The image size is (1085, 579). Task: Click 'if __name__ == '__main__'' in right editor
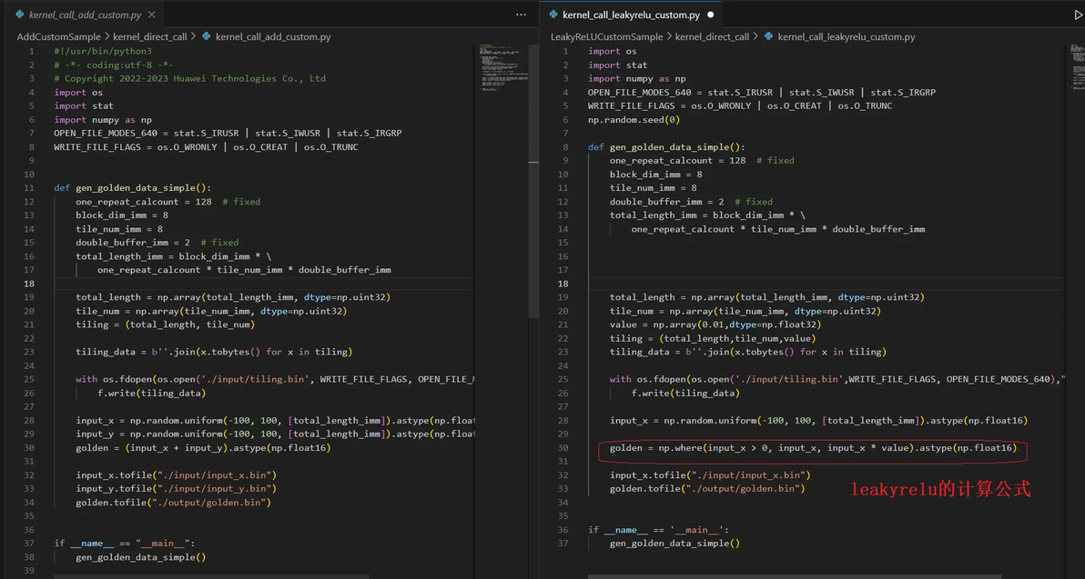(x=658, y=530)
